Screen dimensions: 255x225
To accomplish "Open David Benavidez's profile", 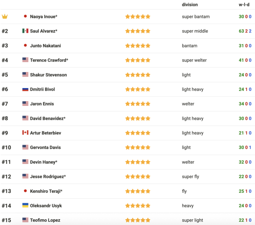I will click(x=48, y=118).
